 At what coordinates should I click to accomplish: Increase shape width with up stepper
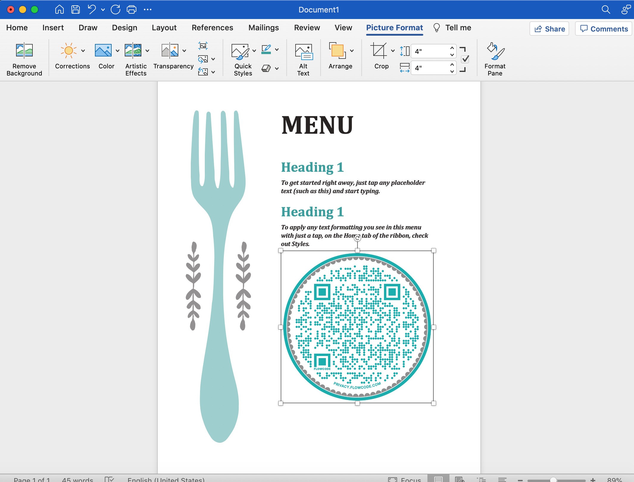coord(452,64)
